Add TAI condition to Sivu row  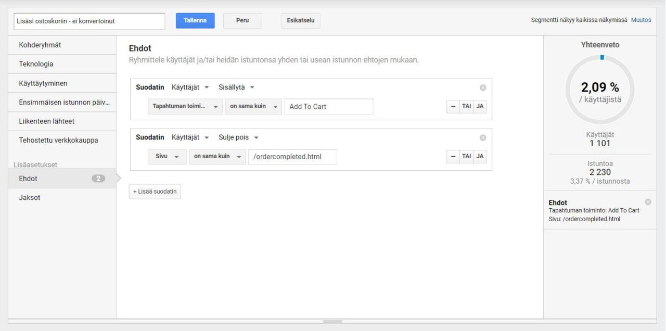click(467, 156)
